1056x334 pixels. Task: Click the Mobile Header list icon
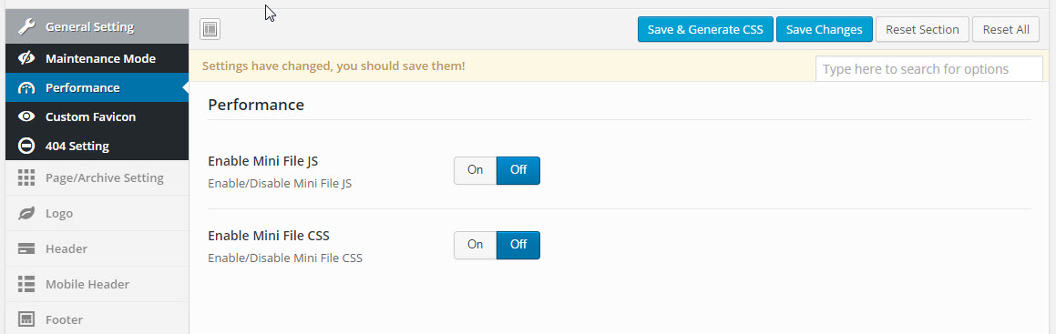tap(26, 284)
